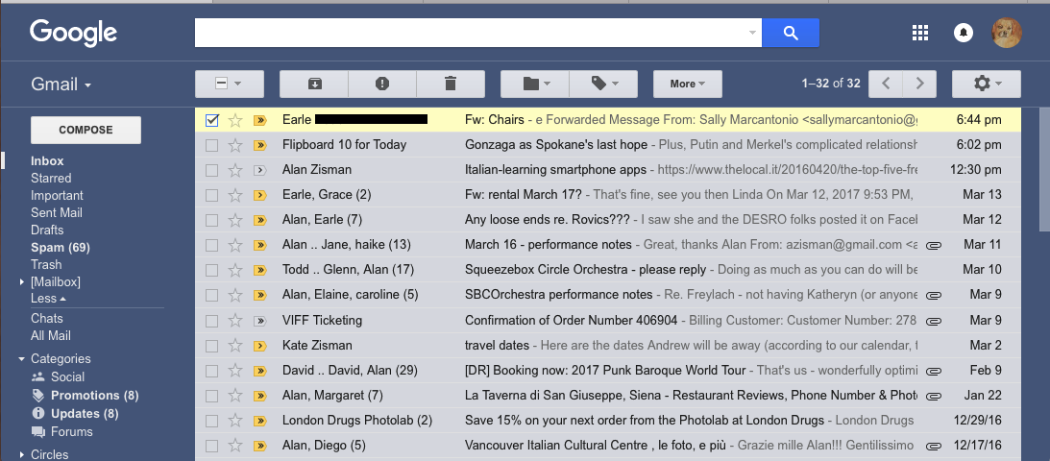Click the blue search button
The height and width of the screenshot is (461, 1050).
click(791, 33)
